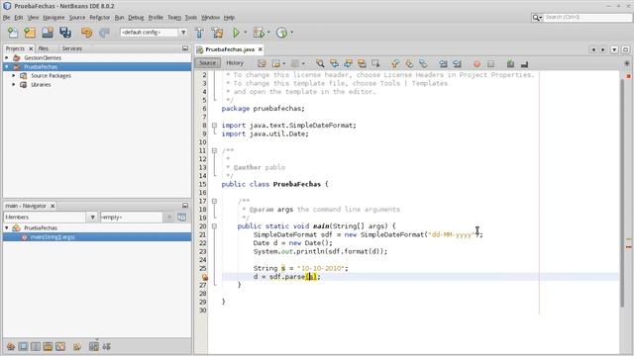
Task: Click the Uncomment icon in the editor toolbar
Action: pos(524,63)
